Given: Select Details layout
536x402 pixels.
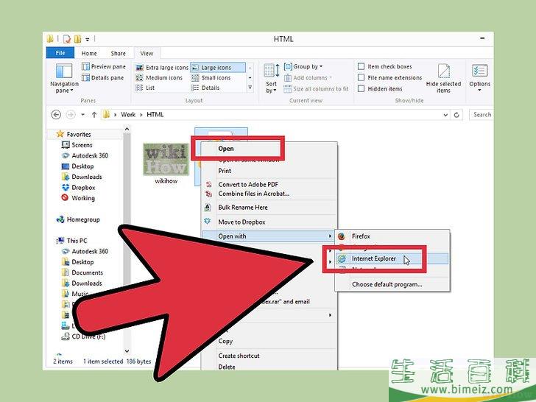Looking at the screenshot, I should click(205, 88).
